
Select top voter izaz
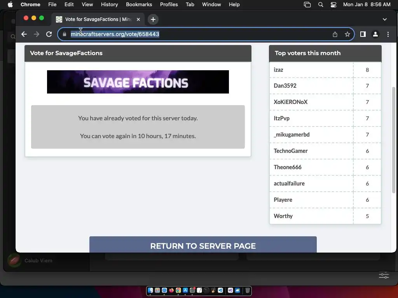278,70
